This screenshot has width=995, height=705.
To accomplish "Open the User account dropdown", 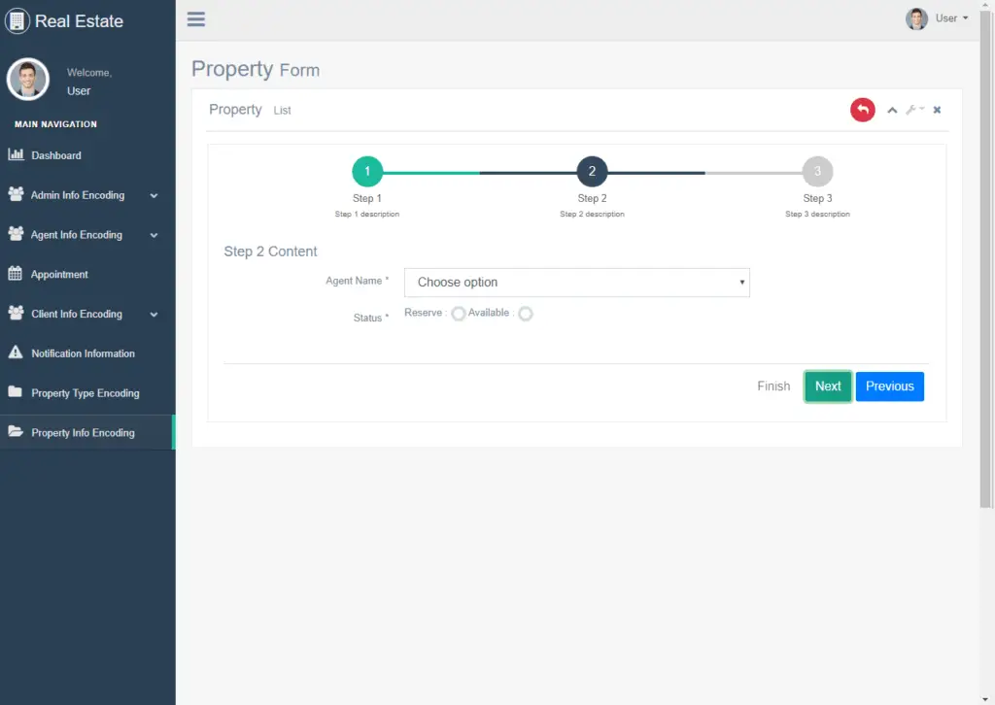I will (x=938, y=19).
